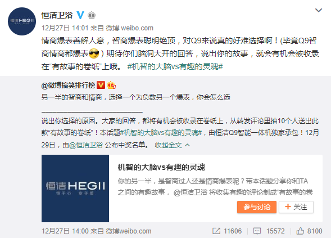The image size is (331, 238).
Task: Open the 机智的大脑vs有趣的灵魂 card title
Action: tap(161, 167)
